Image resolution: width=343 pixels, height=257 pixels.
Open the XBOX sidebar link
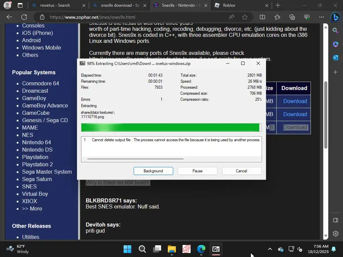(29, 201)
